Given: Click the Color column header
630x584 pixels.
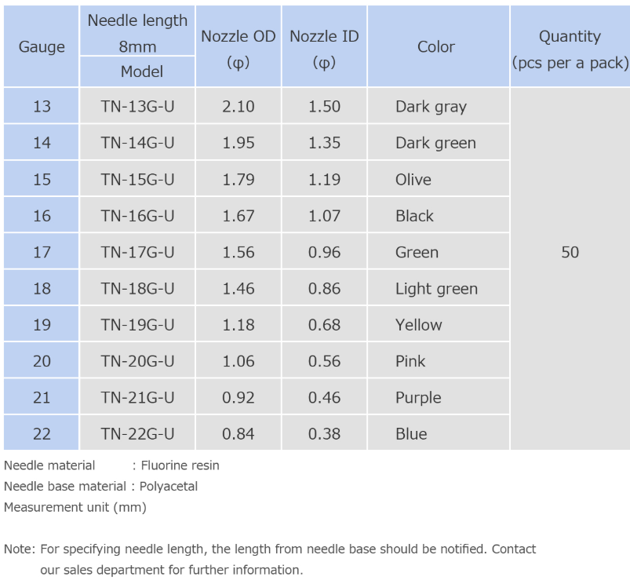Looking at the screenshot, I should (x=436, y=47).
